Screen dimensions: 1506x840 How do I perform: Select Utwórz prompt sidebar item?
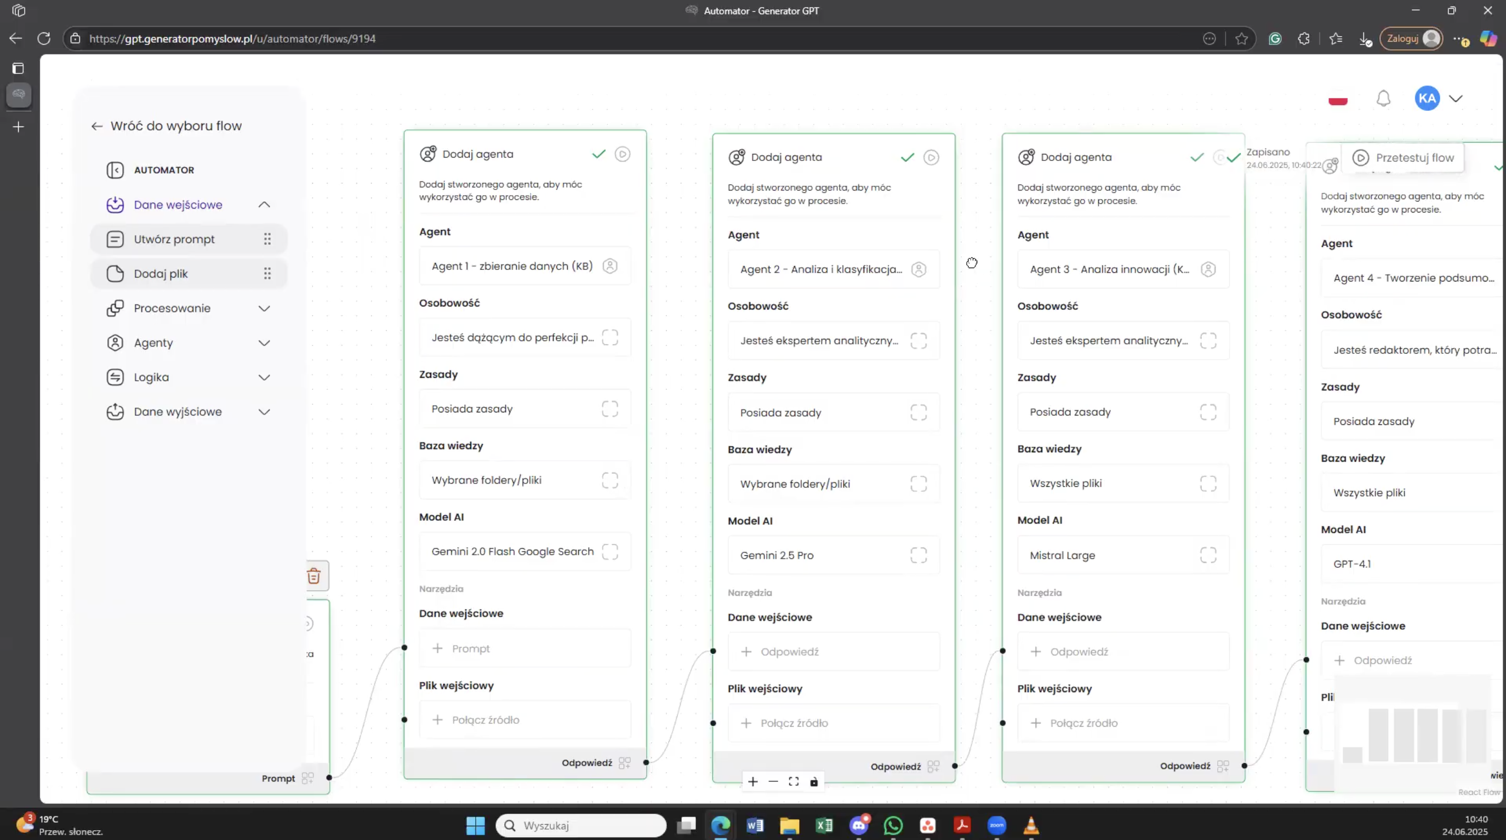click(174, 239)
